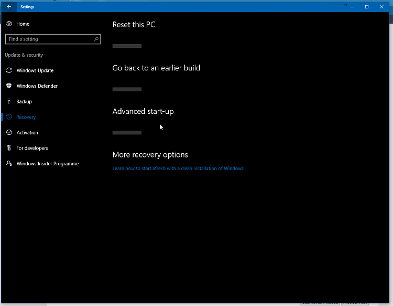Viewport: 393px width, 306px height.
Task: Open the Windows Insider Programme section
Action: click(x=47, y=164)
